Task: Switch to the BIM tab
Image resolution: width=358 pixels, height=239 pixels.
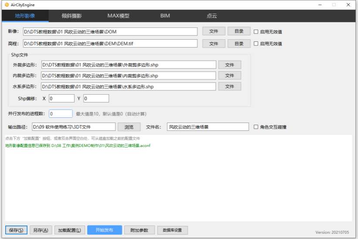Action: (165, 16)
